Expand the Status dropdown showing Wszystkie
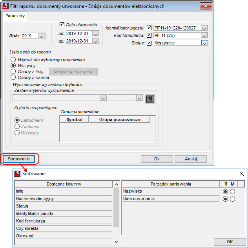Viewport: 248px width, 248px height. (204, 43)
